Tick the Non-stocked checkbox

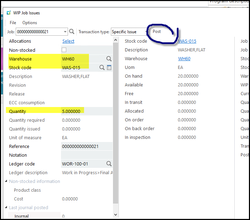64,50
